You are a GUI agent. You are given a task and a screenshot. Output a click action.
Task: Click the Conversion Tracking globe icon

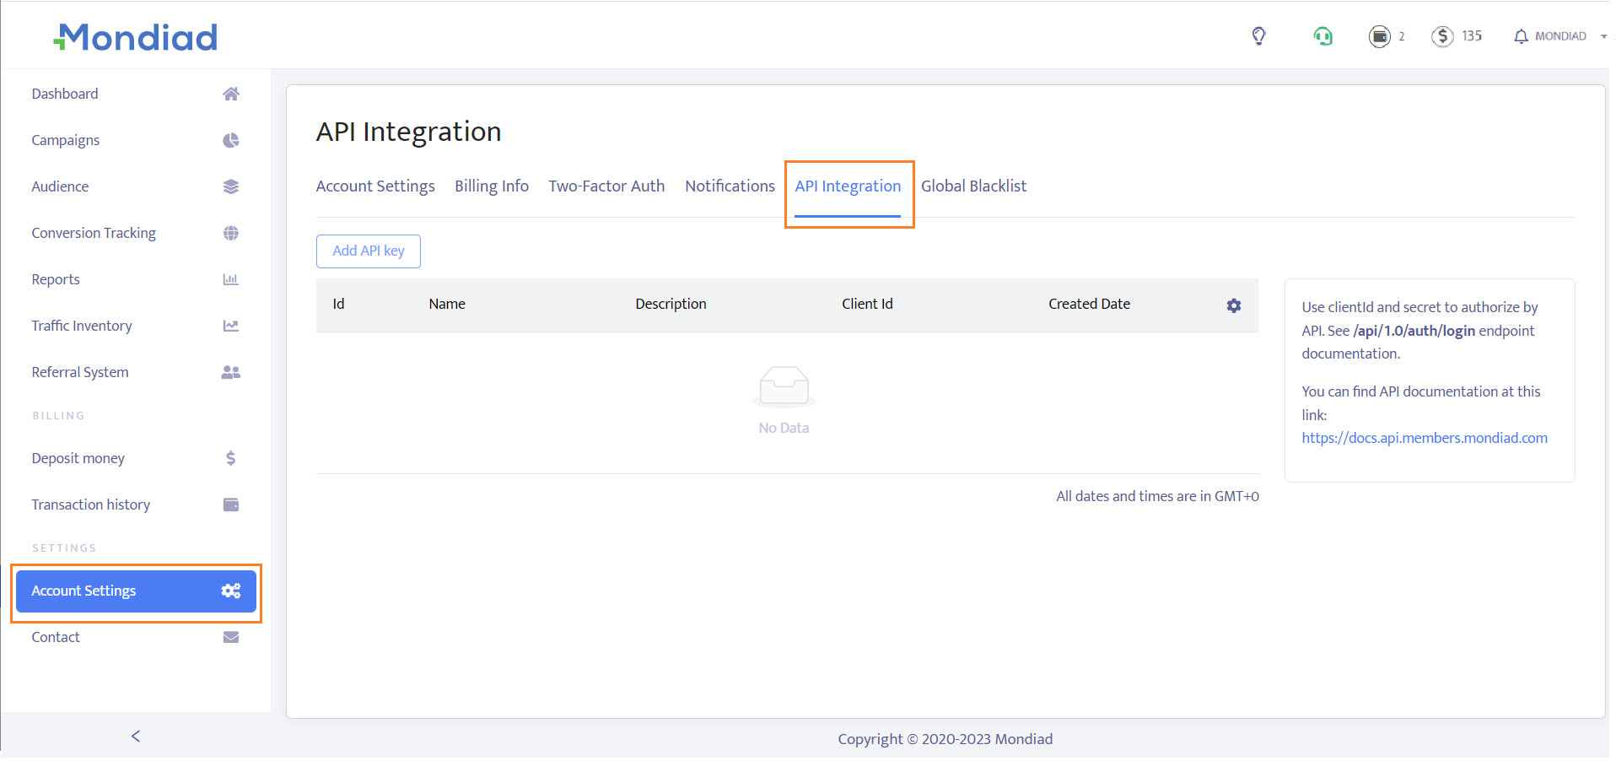230,233
